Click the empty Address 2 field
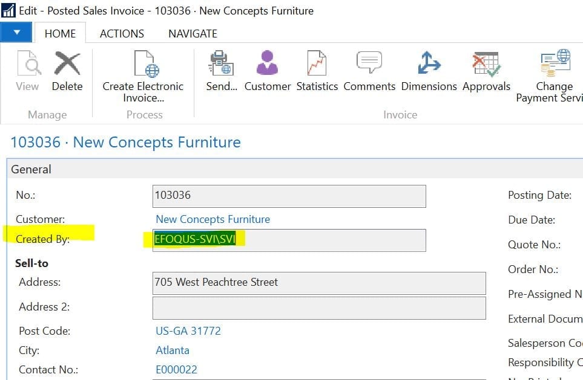 pyautogui.click(x=319, y=308)
